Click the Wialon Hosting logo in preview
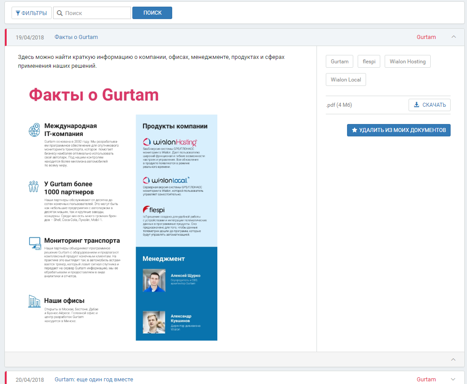This screenshot has height=384, width=467. pyautogui.click(x=170, y=142)
